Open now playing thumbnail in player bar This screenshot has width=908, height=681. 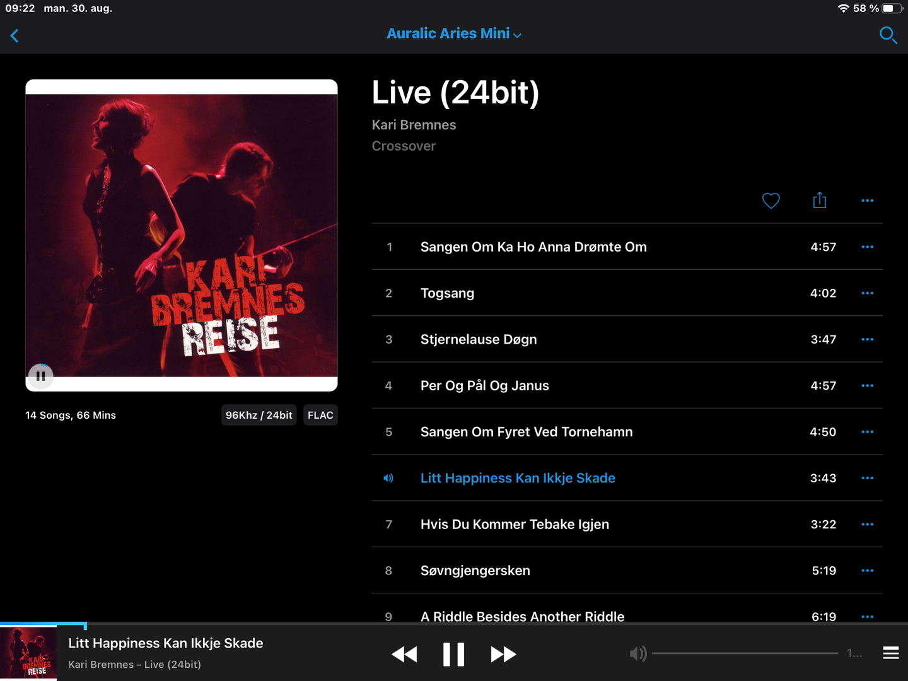click(28, 653)
